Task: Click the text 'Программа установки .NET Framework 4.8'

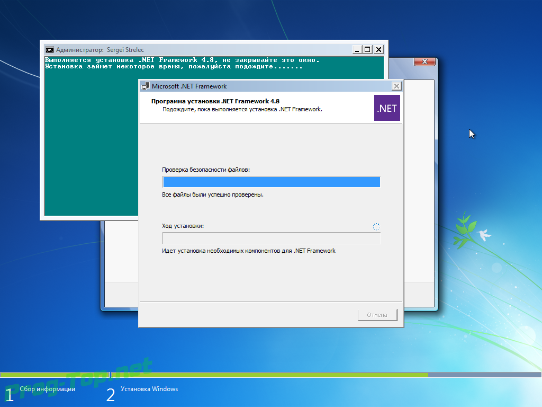Action: tap(215, 101)
